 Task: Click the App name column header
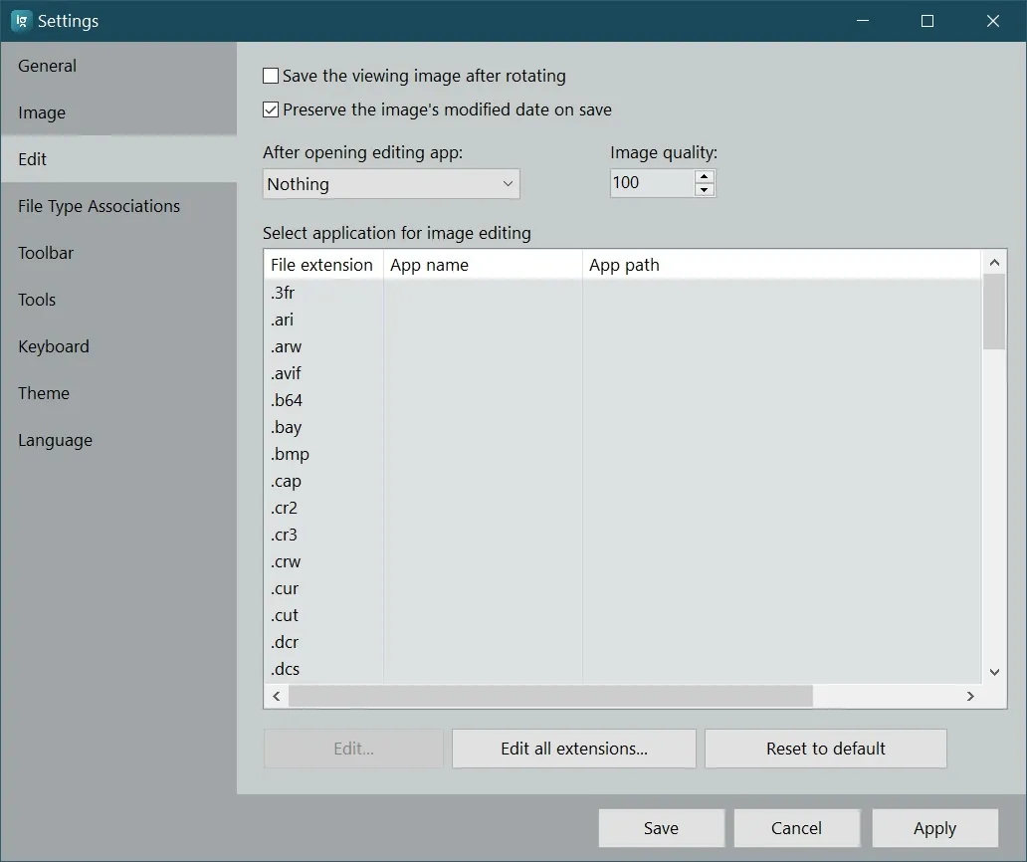click(x=483, y=265)
